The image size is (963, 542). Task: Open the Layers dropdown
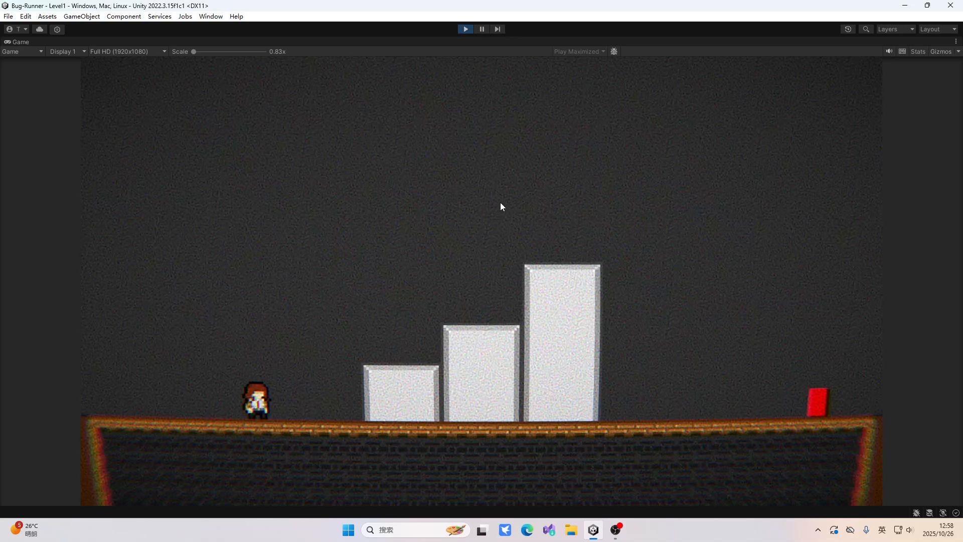896,29
